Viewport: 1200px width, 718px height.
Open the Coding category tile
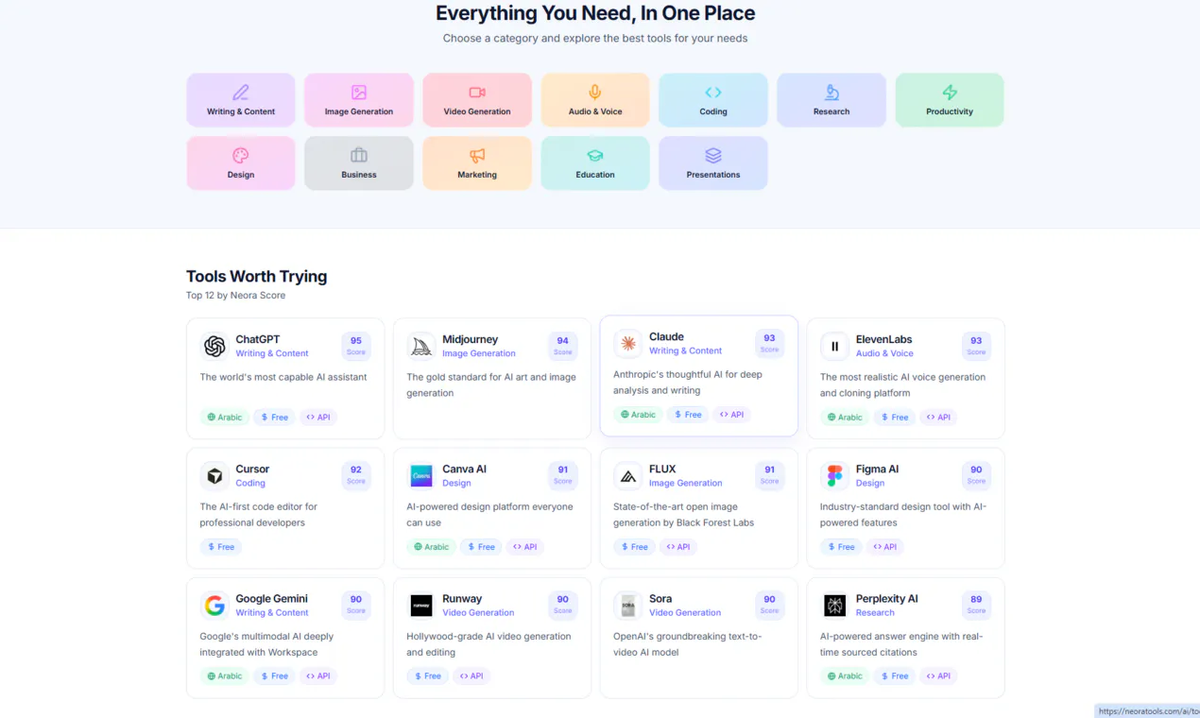[713, 100]
